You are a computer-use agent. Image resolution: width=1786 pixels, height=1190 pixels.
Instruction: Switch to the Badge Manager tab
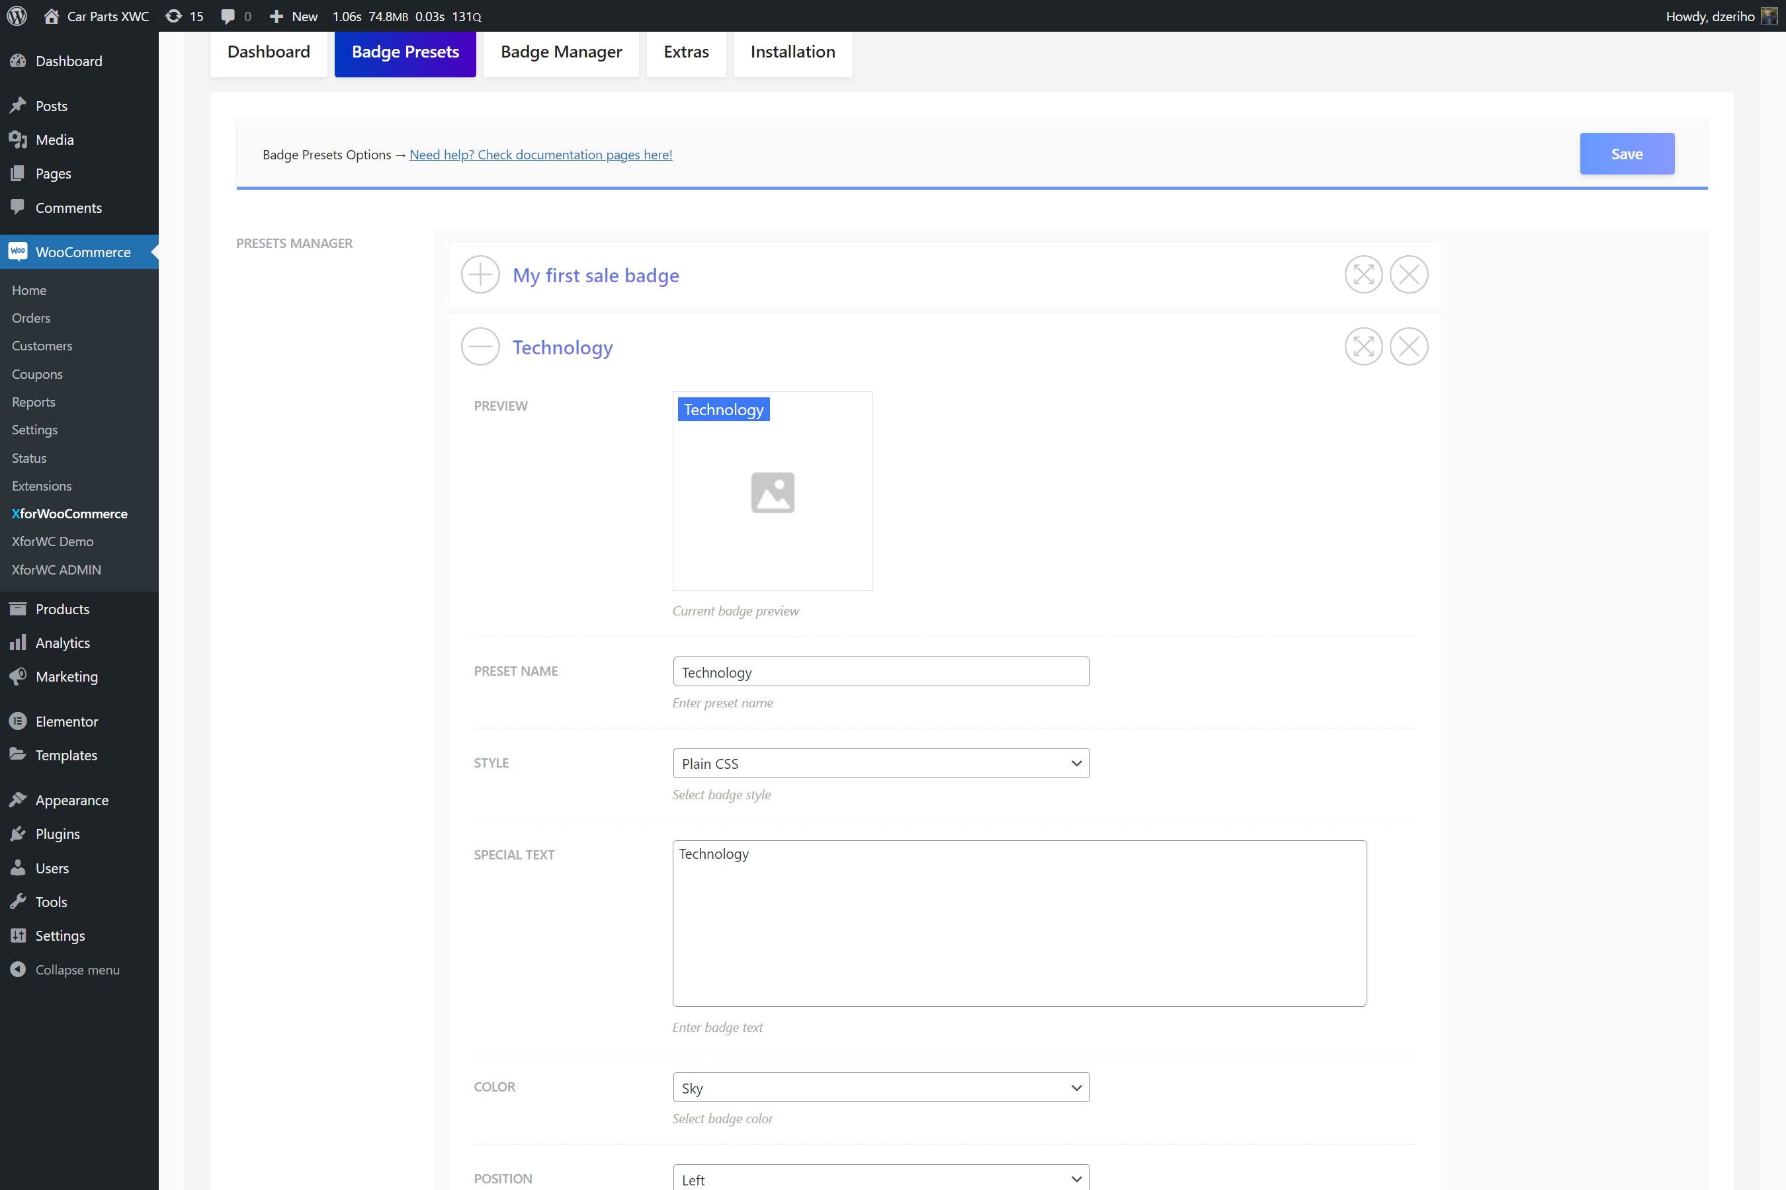pyautogui.click(x=561, y=52)
